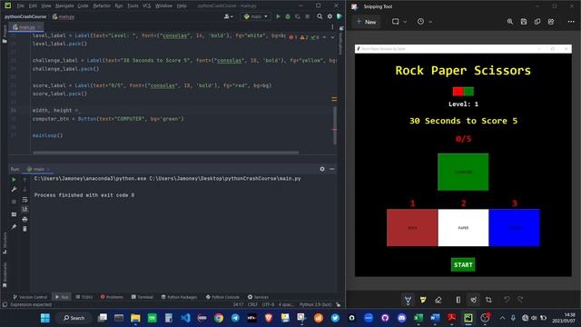Select the ballpoint pen tool in Snipping Tool

(408, 300)
